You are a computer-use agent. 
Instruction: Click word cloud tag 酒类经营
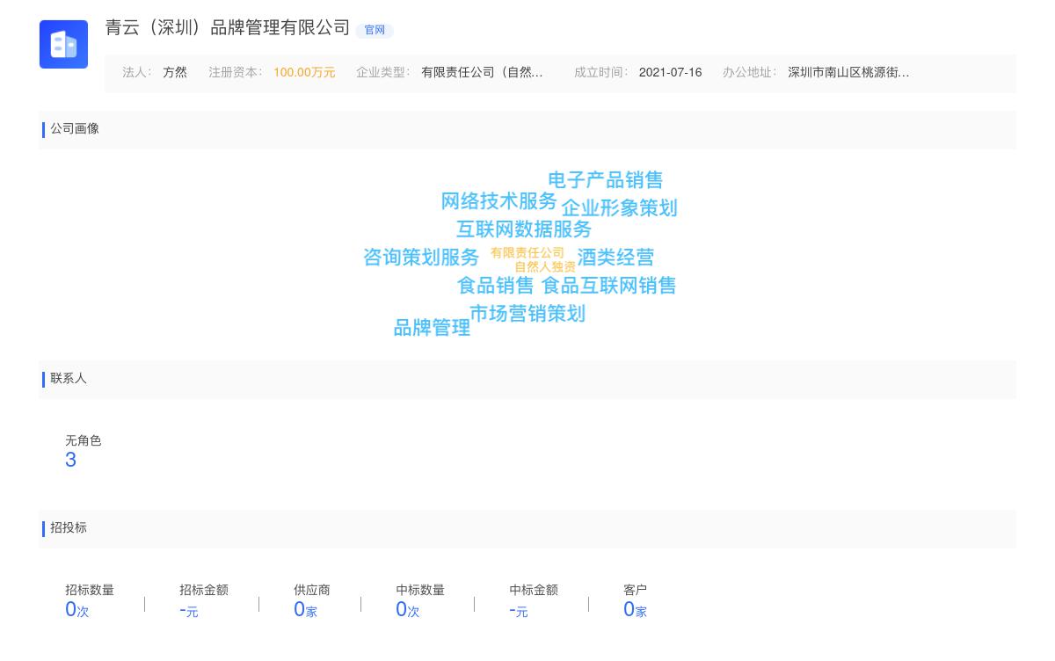pos(615,258)
